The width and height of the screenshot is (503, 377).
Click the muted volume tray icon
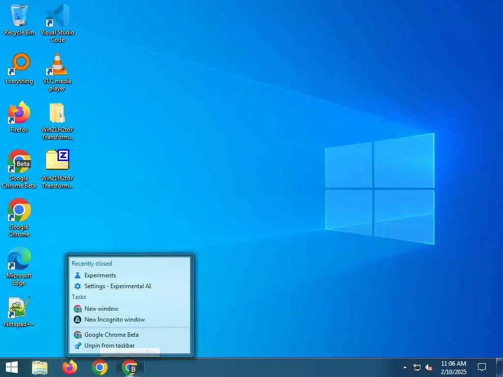pos(428,367)
